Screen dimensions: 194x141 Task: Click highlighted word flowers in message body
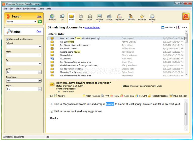pyautogui.click(x=110, y=104)
